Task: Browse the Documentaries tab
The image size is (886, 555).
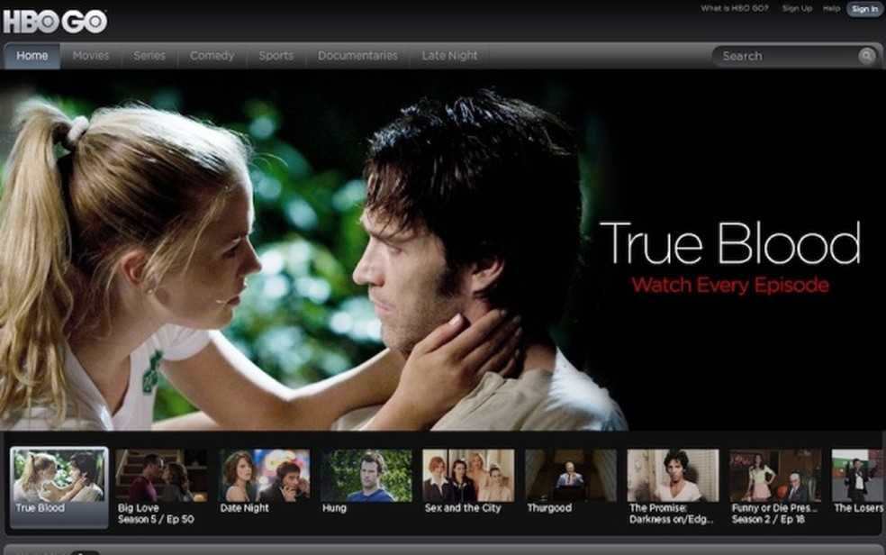Action: point(357,55)
